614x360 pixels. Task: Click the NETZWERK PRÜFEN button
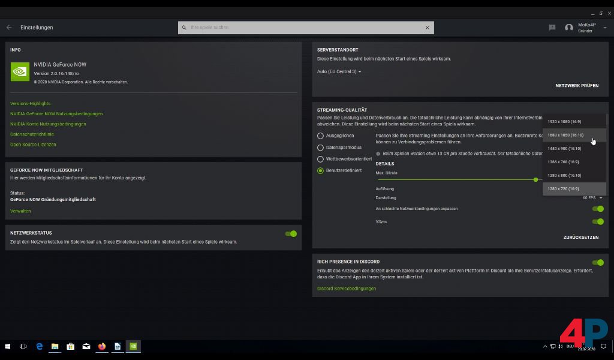577,85
